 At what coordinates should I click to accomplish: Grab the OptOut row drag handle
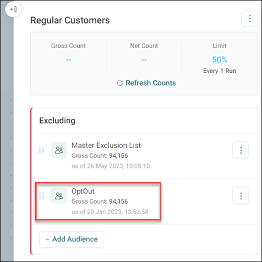(42, 195)
